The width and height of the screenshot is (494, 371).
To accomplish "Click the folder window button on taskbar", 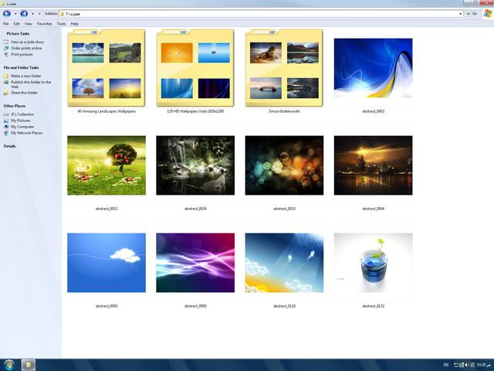I will [29, 365].
